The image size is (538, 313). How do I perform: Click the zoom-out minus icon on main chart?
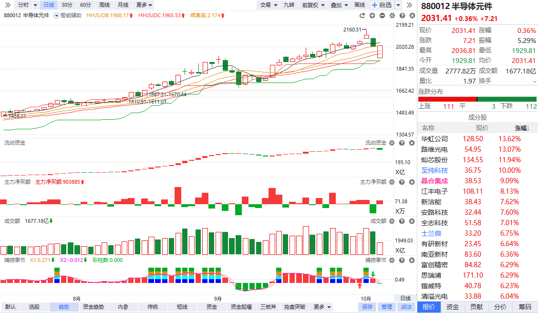(x=383, y=15)
